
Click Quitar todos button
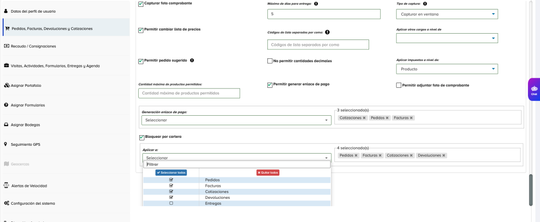[x=268, y=173]
